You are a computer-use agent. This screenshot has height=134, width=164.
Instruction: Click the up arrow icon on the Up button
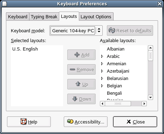click(x=78, y=84)
